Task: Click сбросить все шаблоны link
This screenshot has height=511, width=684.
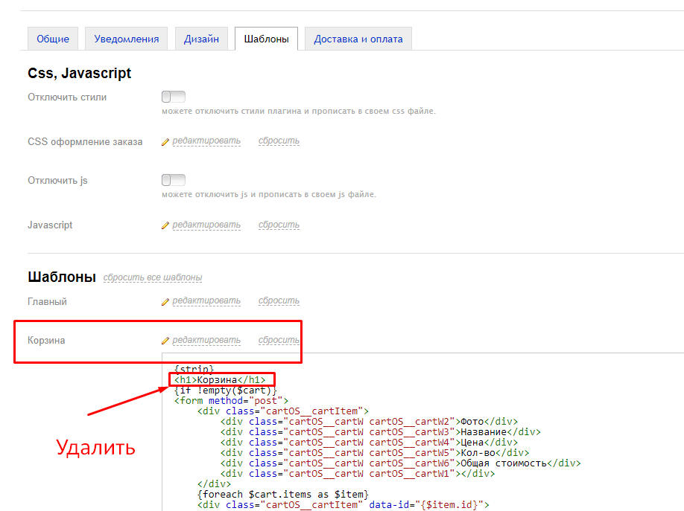Action: [x=153, y=277]
